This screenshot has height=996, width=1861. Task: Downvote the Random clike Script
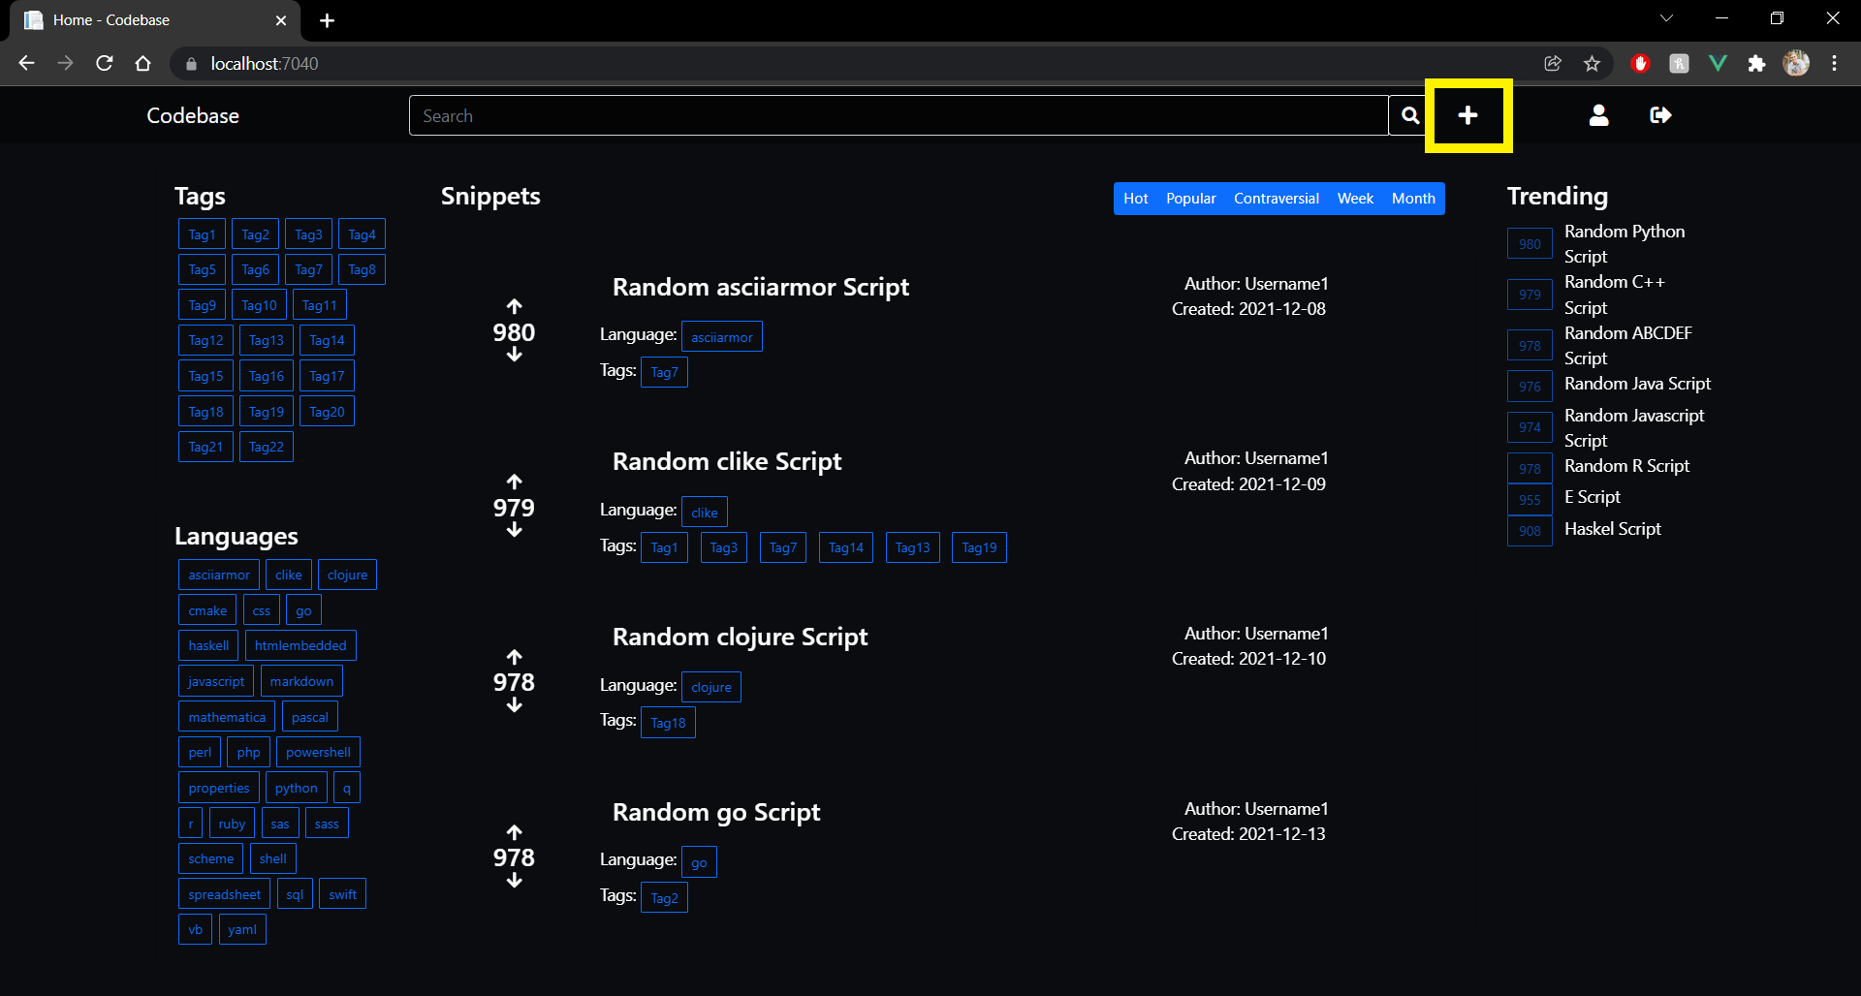(x=514, y=531)
